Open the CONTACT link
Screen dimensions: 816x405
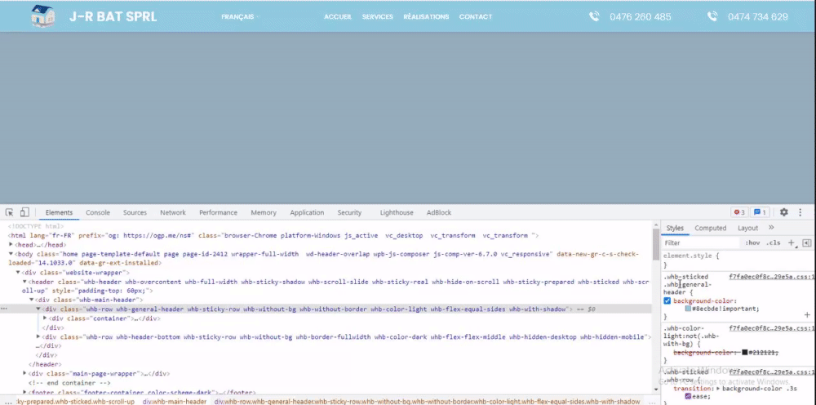tap(475, 16)
